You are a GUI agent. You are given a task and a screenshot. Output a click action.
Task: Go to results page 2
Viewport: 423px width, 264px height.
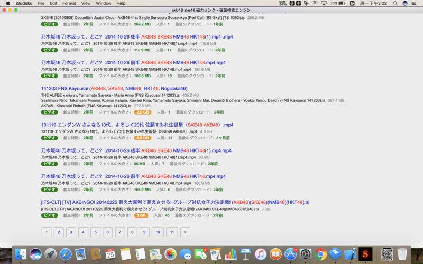click(59, 232)
